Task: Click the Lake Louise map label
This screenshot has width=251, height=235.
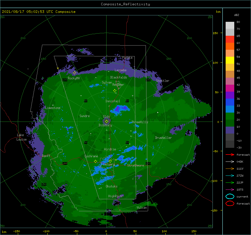Action: pos(21,137)
